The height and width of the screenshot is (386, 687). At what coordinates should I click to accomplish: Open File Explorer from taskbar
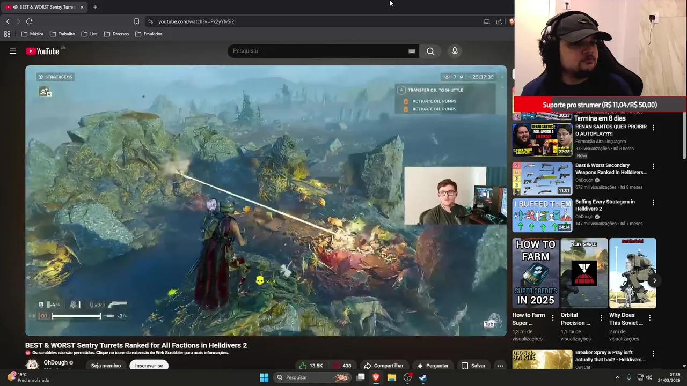[x=392, y=377]
